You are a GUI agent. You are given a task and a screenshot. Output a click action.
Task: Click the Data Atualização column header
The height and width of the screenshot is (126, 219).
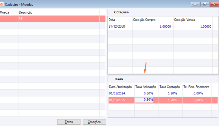120,87
